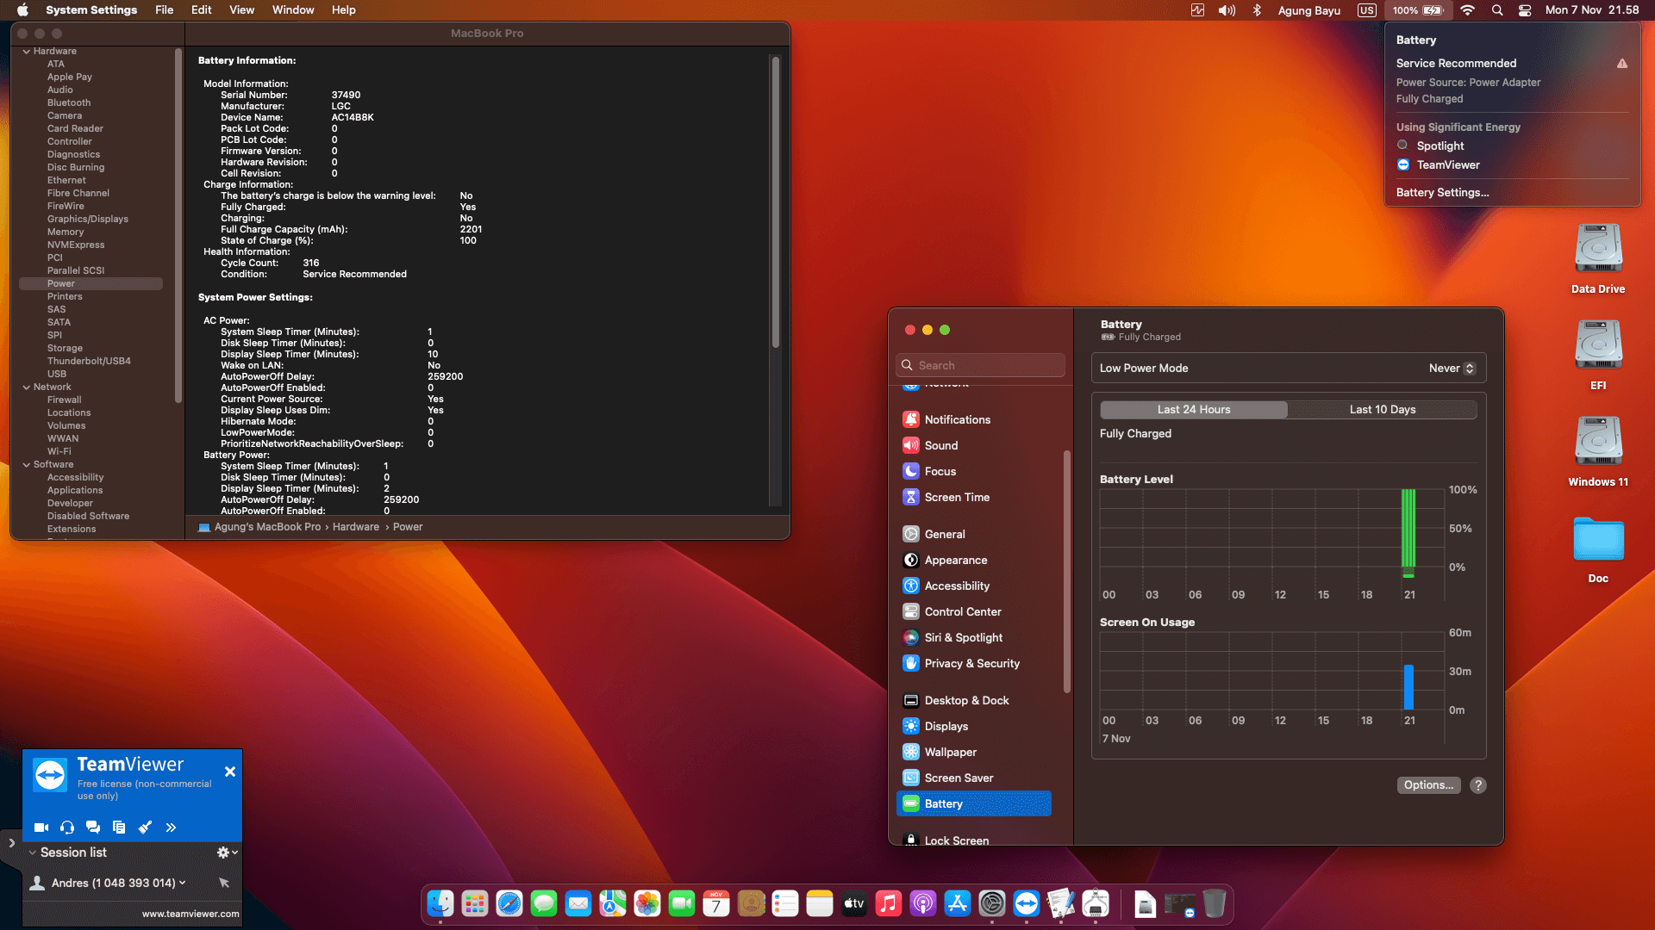Open Control Center from the menu bar
This screenshot has width=1655, height=930.
click(1525, 10)
